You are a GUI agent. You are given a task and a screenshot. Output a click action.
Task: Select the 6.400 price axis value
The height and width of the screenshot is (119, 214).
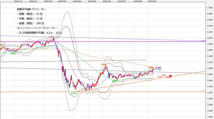coord(210,26)
